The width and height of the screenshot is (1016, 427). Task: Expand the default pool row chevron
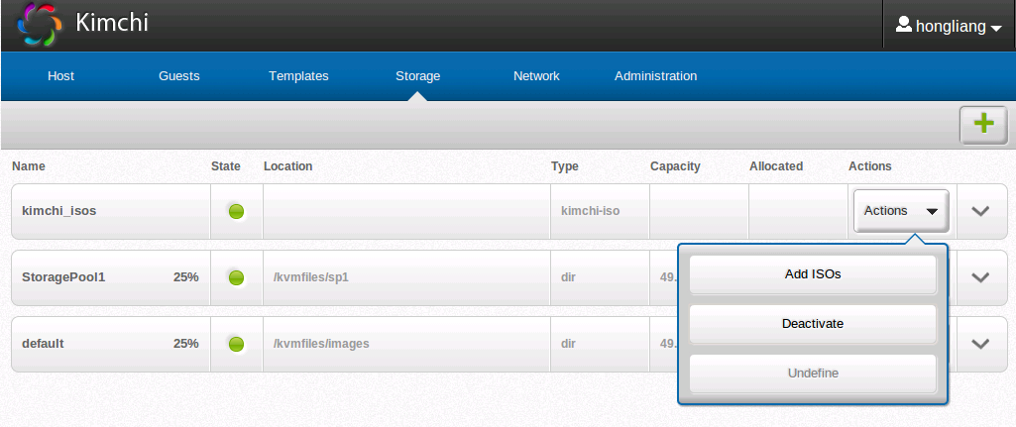(x=980, y=344)
